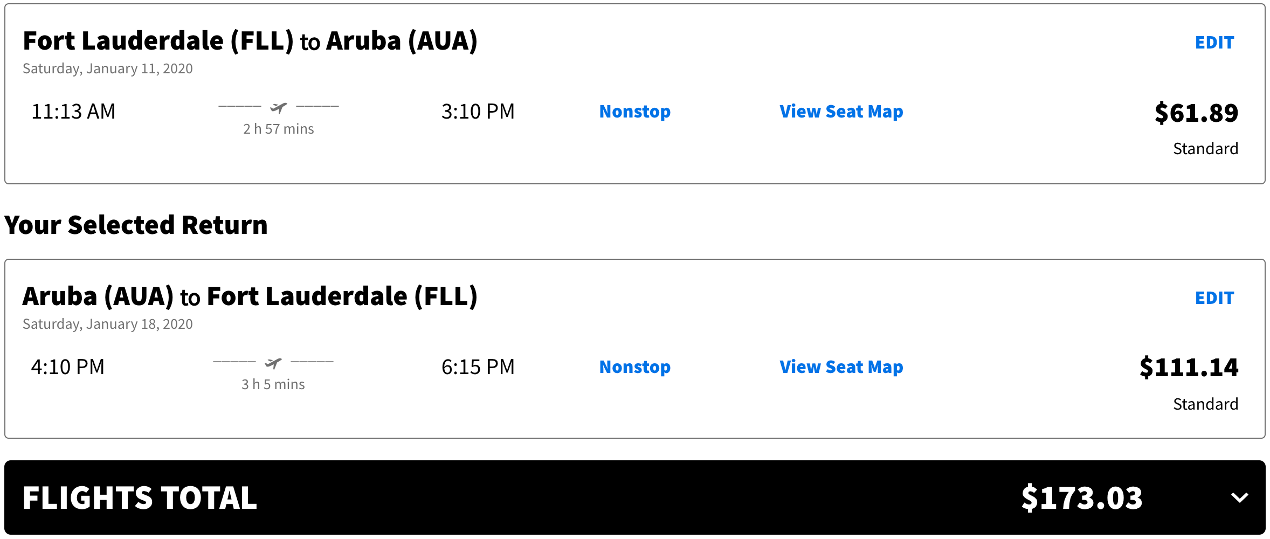
Task: View Seat Map for the departing flight
Action: 841,112
